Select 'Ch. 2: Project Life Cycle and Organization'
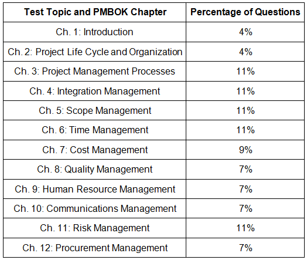Image resolution: width=307 pixels, height=260 pixels. [x=94, y=52]
